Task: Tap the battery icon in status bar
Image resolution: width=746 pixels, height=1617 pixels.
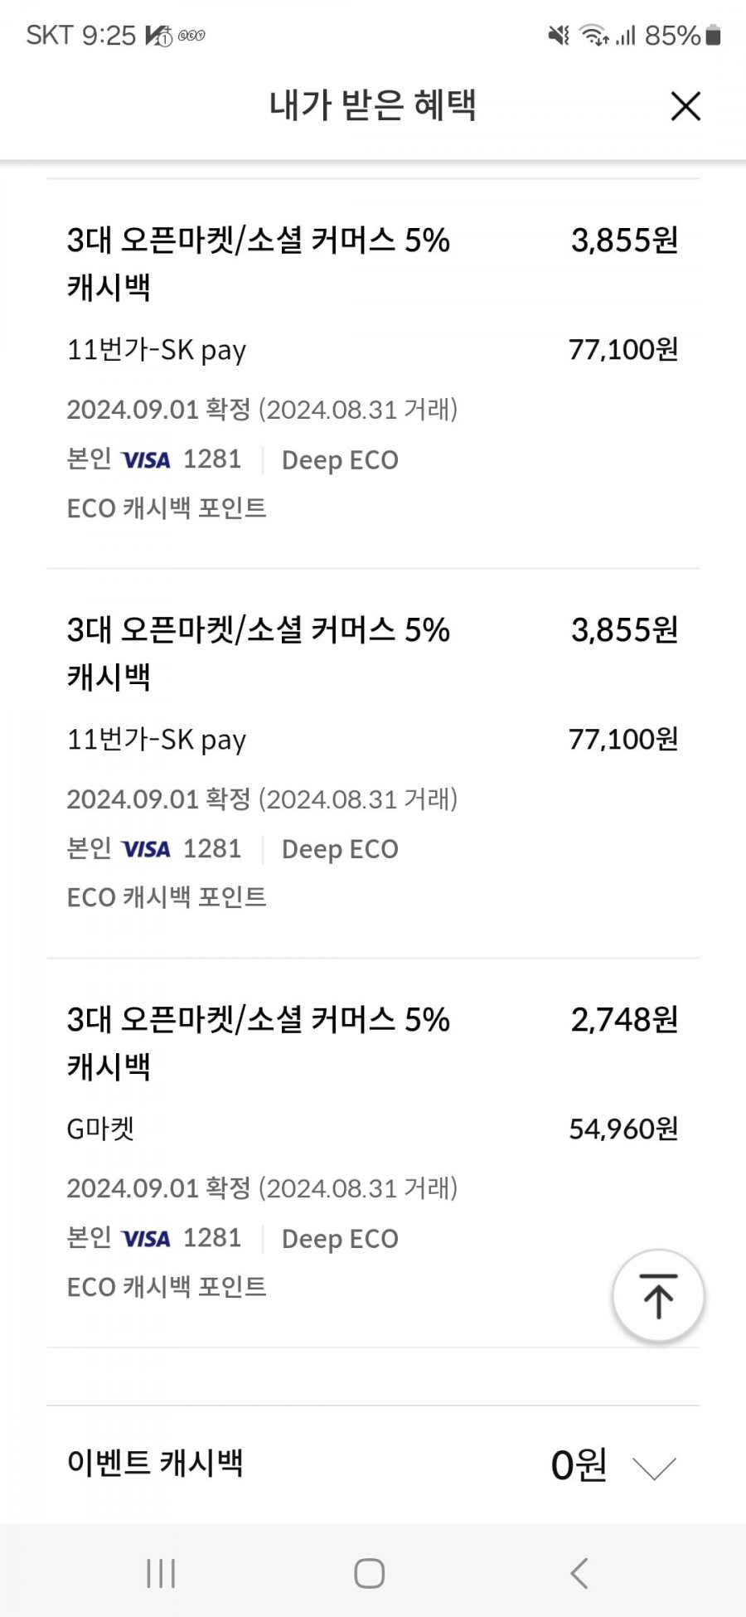Action: [713, 35]
